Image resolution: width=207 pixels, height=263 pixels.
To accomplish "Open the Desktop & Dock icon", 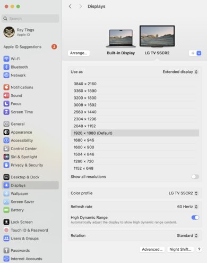I will [6, 177].
